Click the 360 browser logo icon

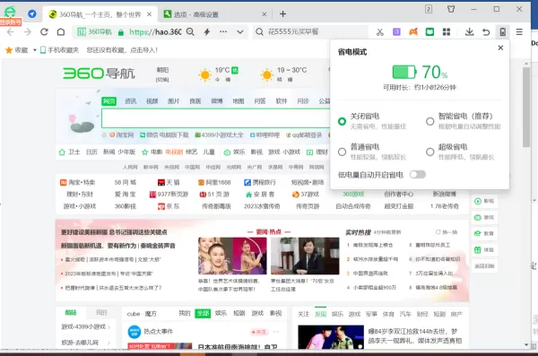(10, 12)
